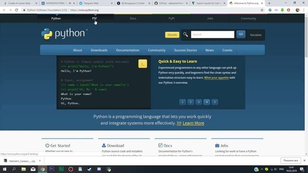Follow the Learn More link

click(193, 123)
